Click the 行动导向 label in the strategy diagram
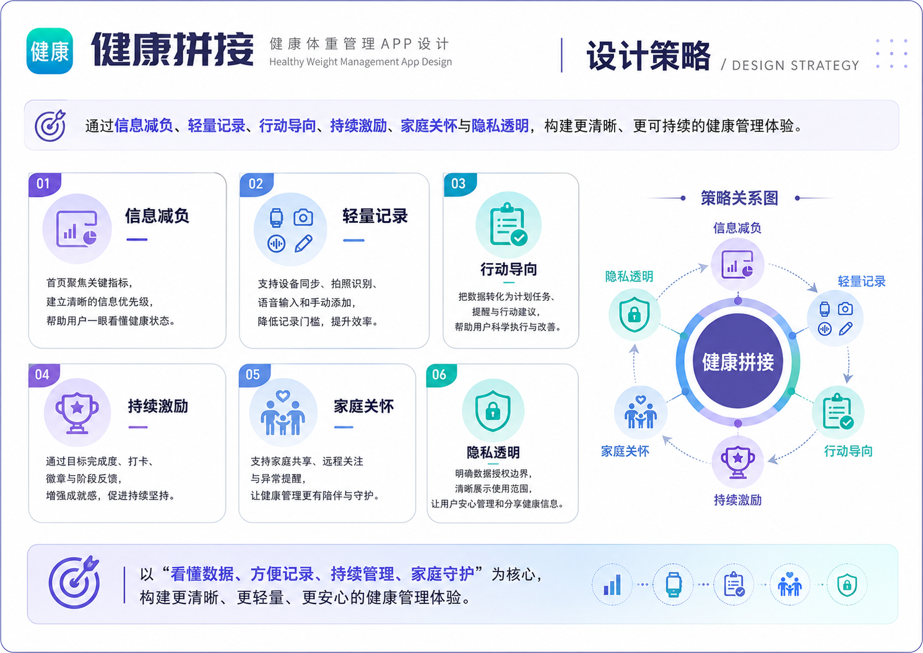Viewport: 923px width, 653px height. point(848,451)
